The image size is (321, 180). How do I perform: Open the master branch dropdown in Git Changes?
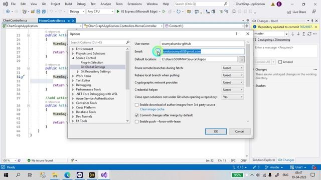click(271, 33)
